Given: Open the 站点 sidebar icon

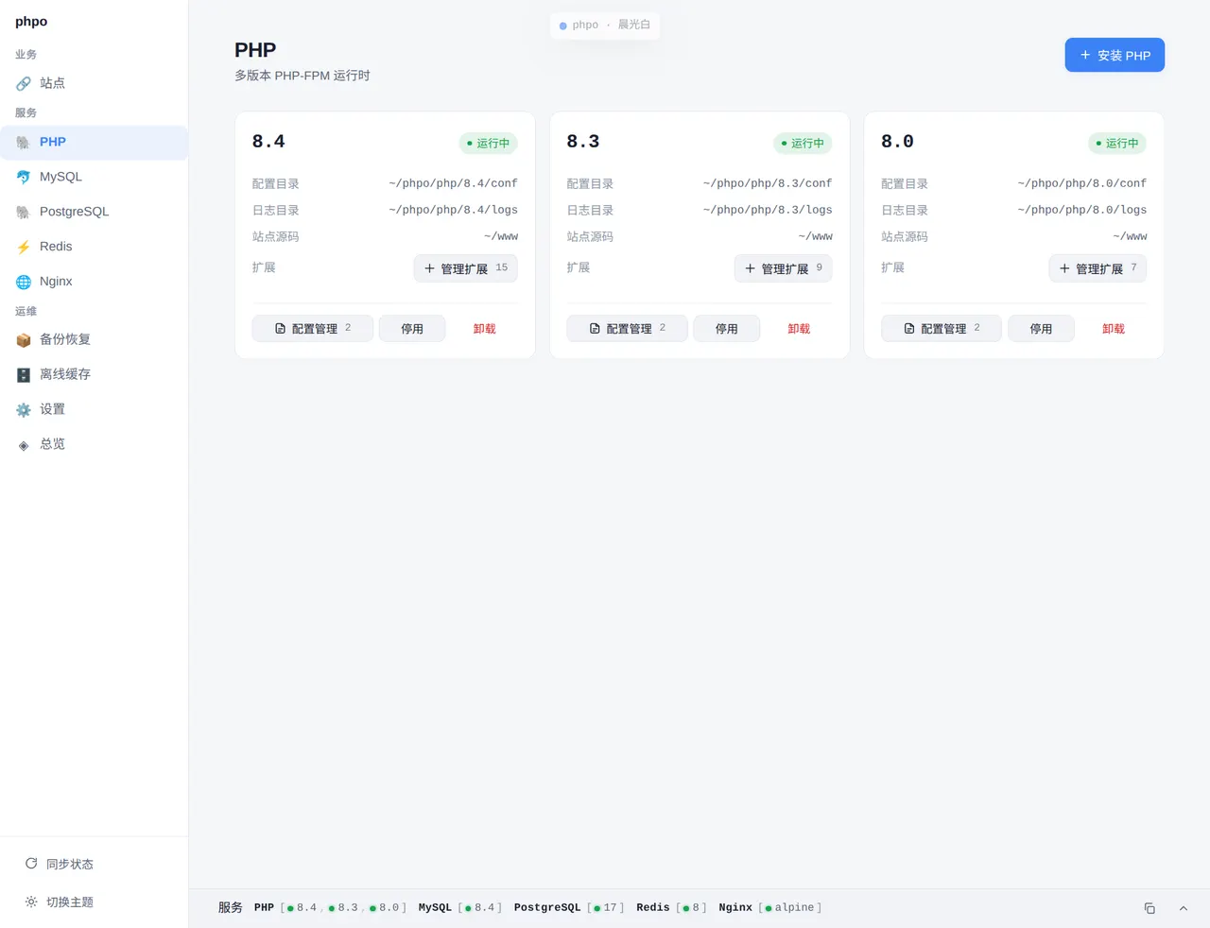Looking at the screenshot, I should (x=24, y=84).
